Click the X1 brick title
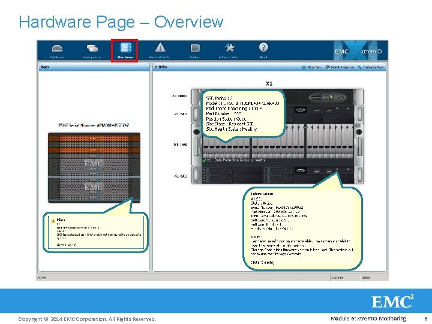Image resolution: width=432 pixels, height=324 pixels. pyautogui.click(x=269, y=83)
